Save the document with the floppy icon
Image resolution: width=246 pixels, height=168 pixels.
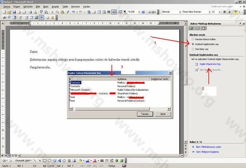14,12
